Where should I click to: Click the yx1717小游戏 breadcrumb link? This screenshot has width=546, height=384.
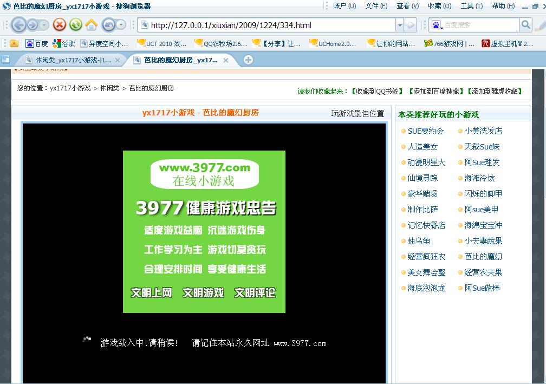click(70, 88)
